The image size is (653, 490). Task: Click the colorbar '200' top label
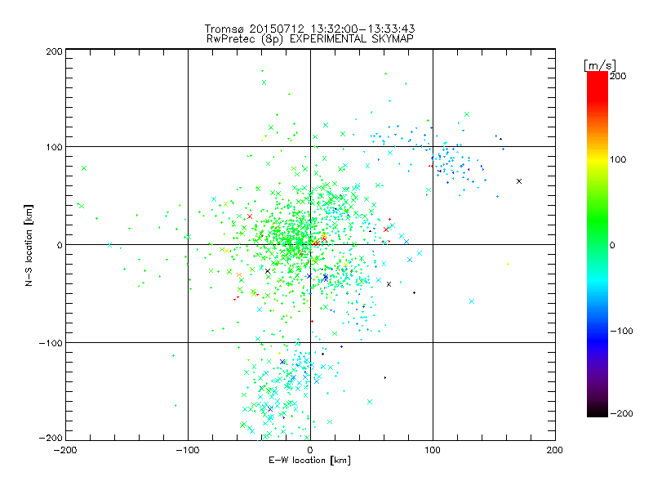[618, 76]
